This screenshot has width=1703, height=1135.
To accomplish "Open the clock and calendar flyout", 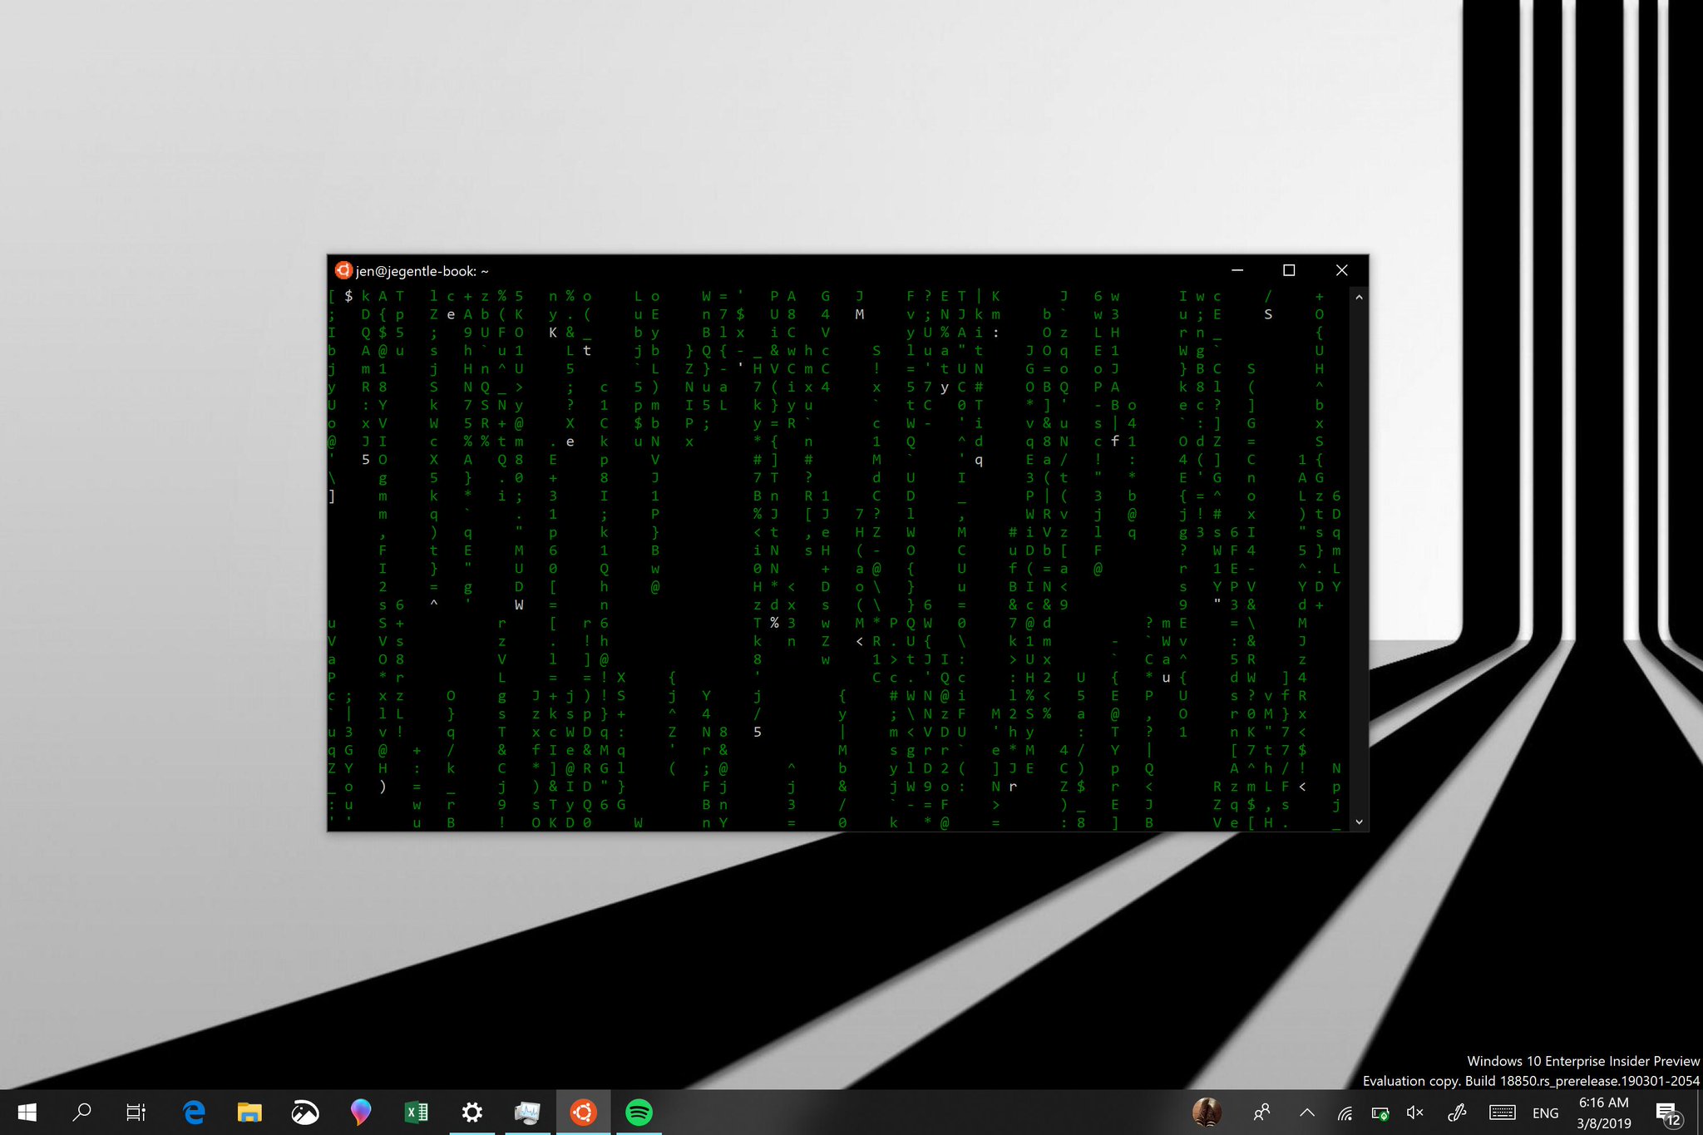I will (x=1601, y=1113).
